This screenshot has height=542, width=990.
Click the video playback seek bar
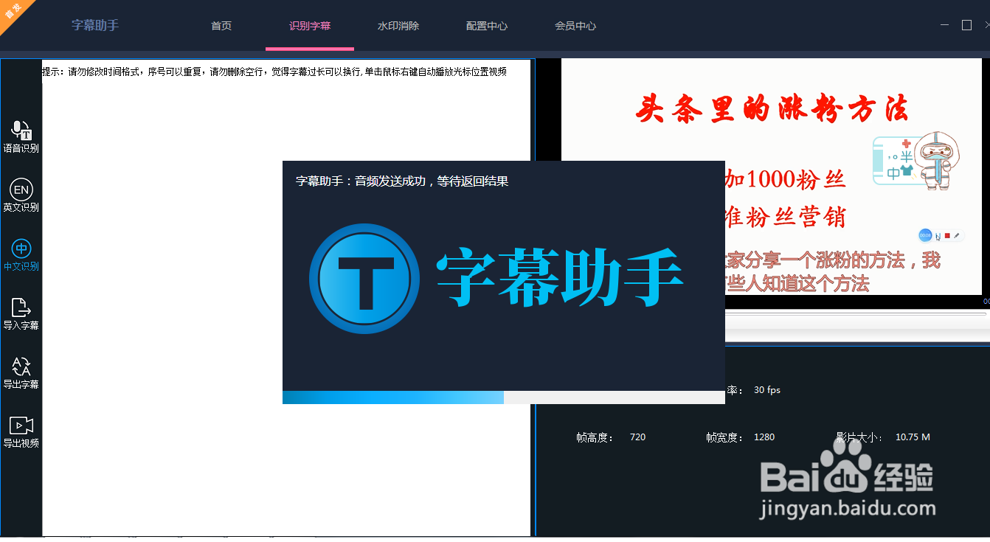[856, 314]
